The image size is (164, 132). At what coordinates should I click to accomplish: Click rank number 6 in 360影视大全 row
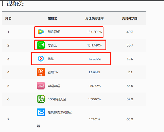point(8,99)
